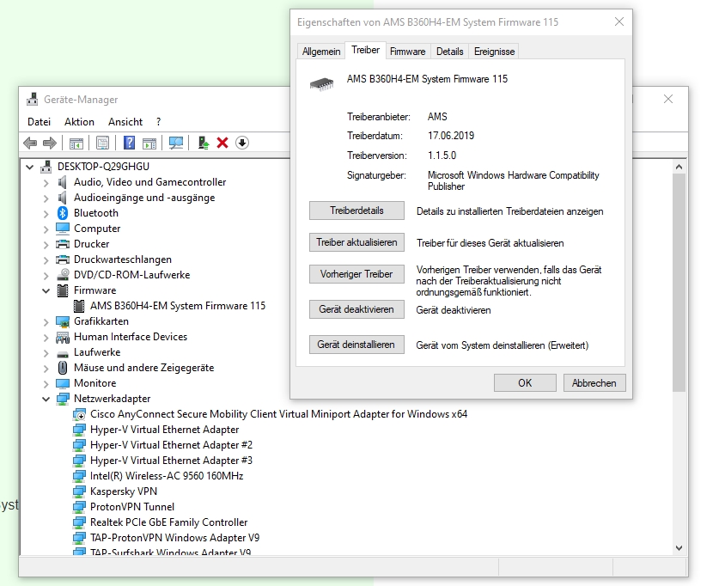The height and width of the screenshot is (586, 725).
Task: Click the Geräte-Manager title bar app icon
Action: point(32,99)
